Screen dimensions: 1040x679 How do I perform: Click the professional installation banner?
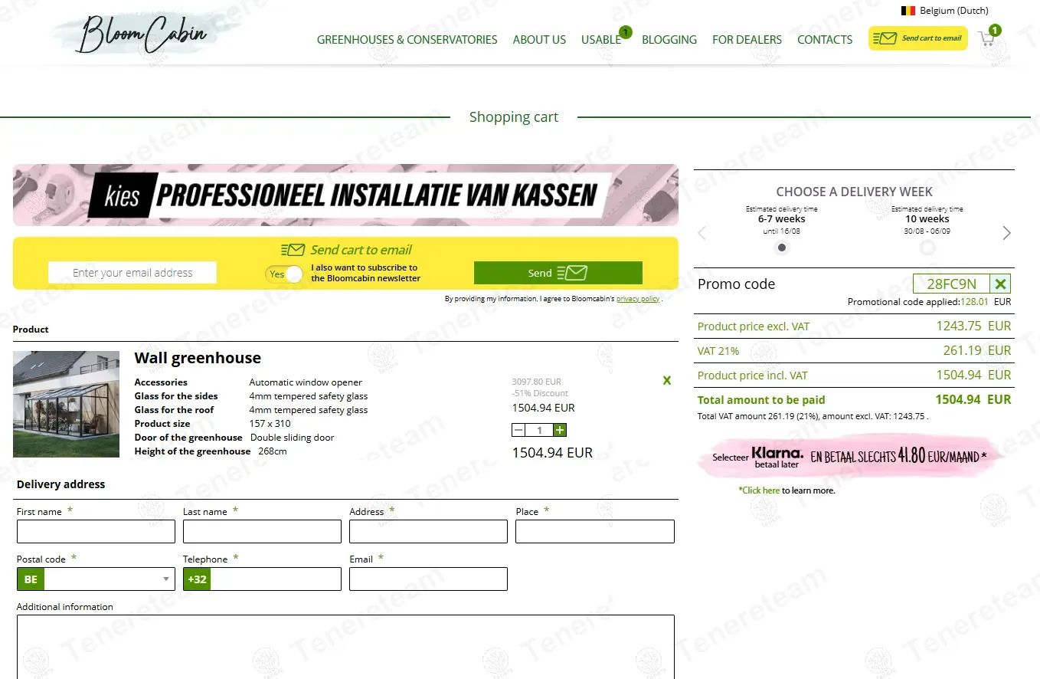(x=345, y=195)
